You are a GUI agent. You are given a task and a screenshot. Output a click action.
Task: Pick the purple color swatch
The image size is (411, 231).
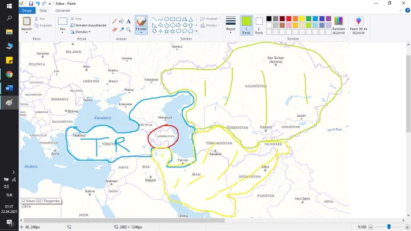tap(328, 19)
